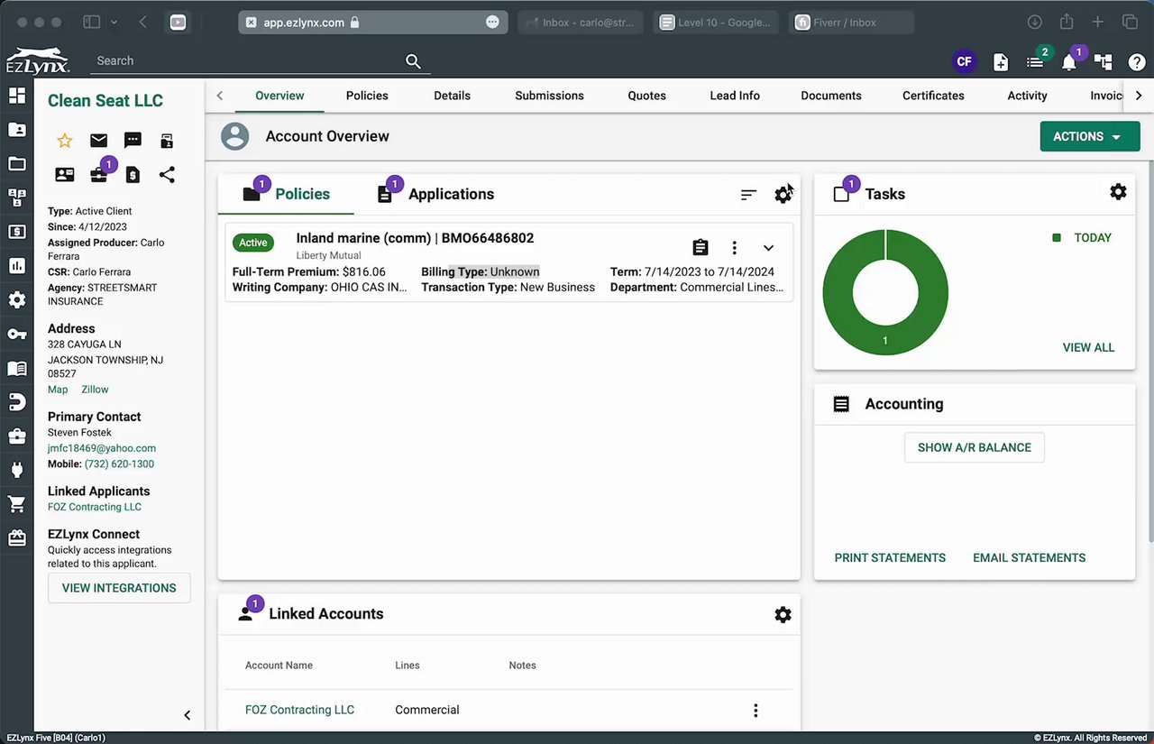The height and width of the screenshot is (744, 1154).
Task: Open the text message bubble icon for applicant
Action: pyautogui.click(x=133, y=141)
